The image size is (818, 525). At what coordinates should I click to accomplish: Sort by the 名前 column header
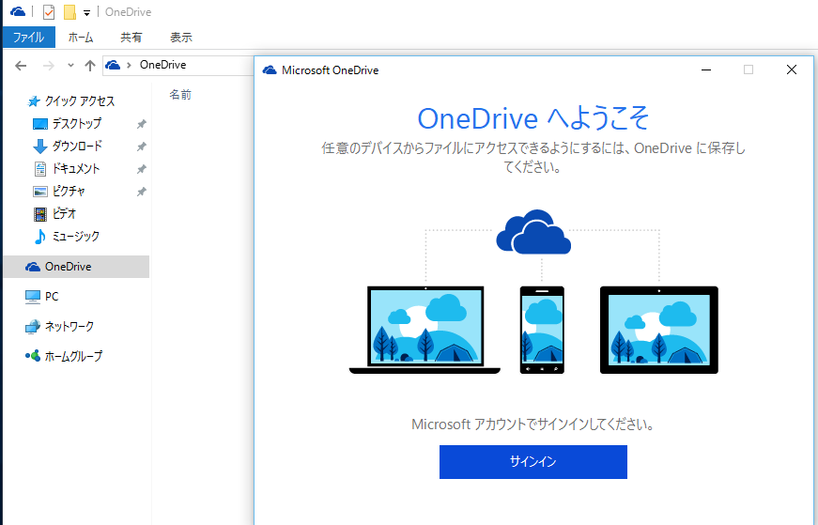180,95
